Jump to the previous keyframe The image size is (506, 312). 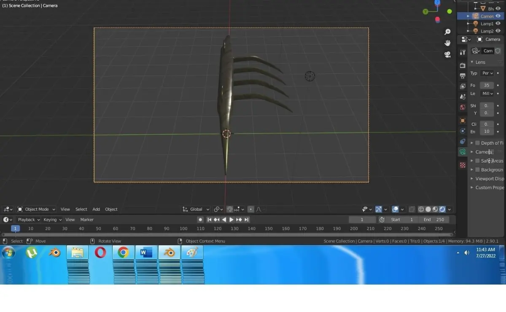coord(216,220)
